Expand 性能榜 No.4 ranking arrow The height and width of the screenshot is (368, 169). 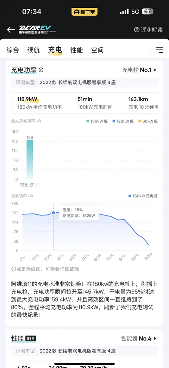coord(155,338)
